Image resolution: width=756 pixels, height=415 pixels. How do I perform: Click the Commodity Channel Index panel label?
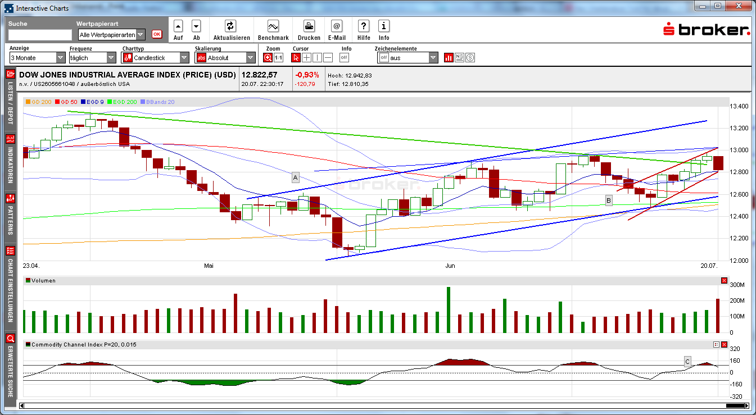tap(84, 344)
